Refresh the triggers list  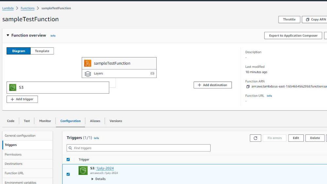click(x=255, y=138)
